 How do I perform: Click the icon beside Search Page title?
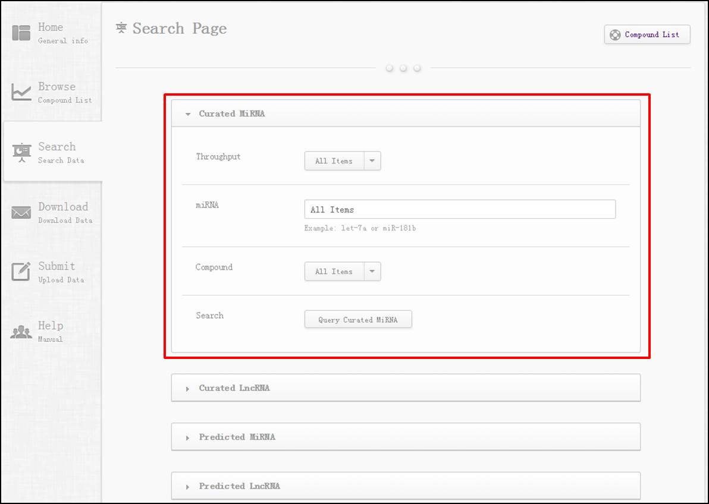(x=121, y=28)
